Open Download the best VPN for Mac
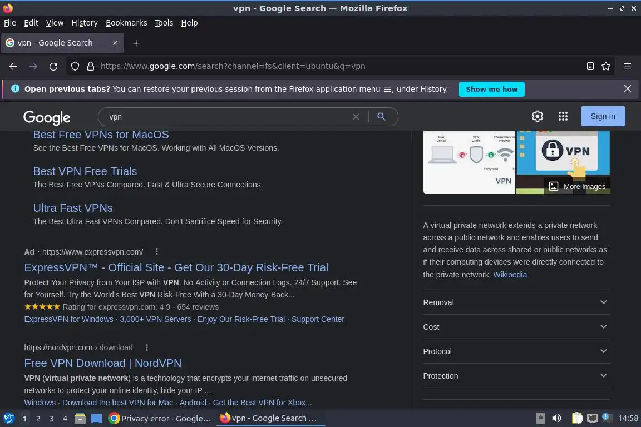This screenshot has width=641, height=427. [117, 403]
